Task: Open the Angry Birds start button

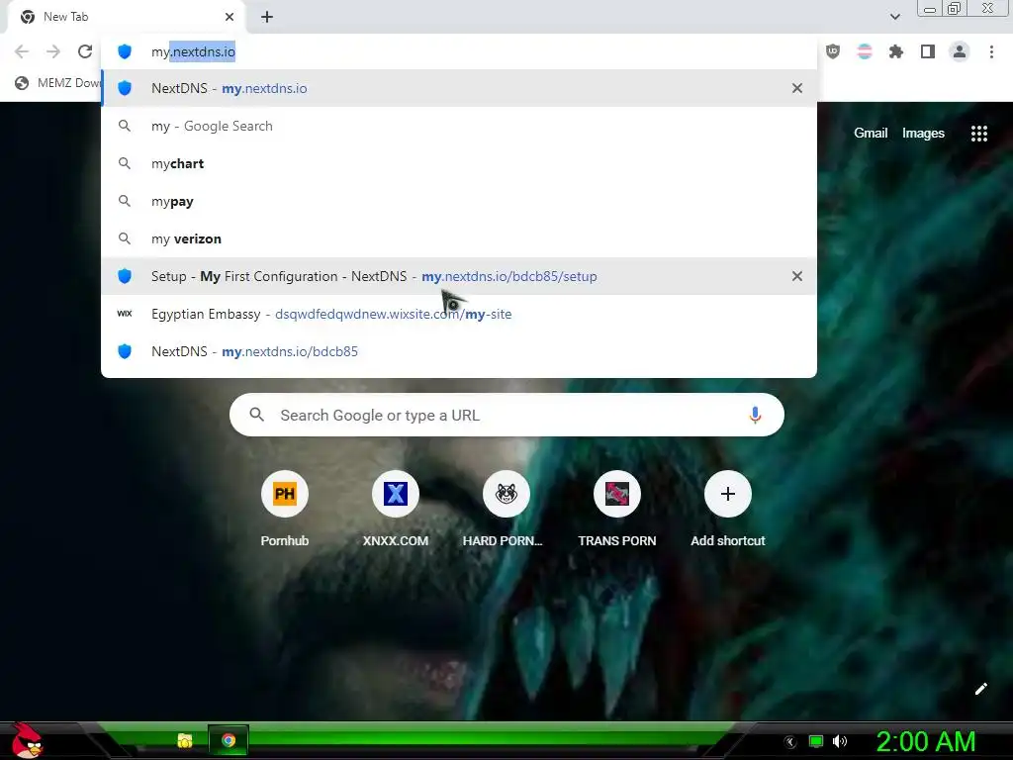Action: tap(27, 740)
